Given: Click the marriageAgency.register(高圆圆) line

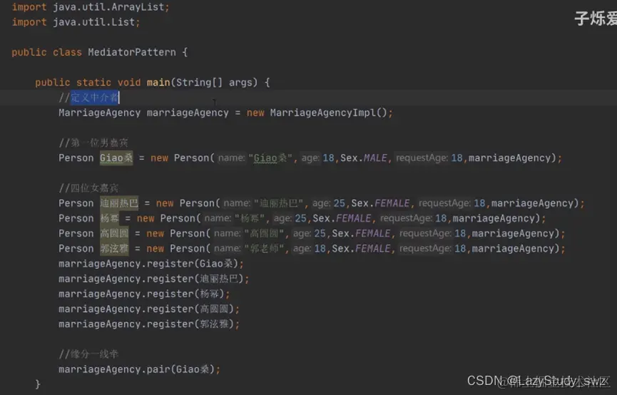Looking at the screenshot, I should click(x=149, y=309).
